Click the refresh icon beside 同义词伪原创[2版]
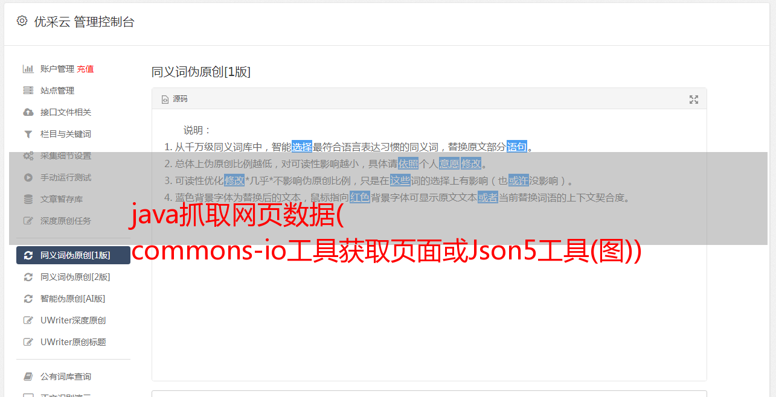The height and width of the screenshot is (397, 776). (28, 277)
